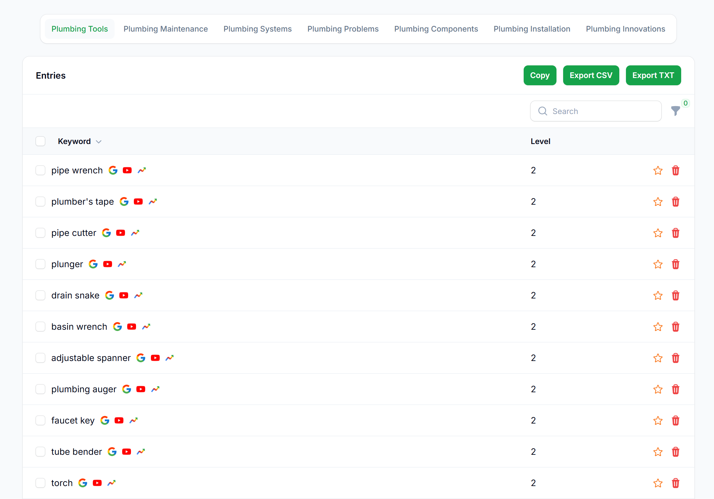The height and width of the screenshot is (499, 714).
Task: Open Google Trends for tube bender
Action: pos(141,452)
